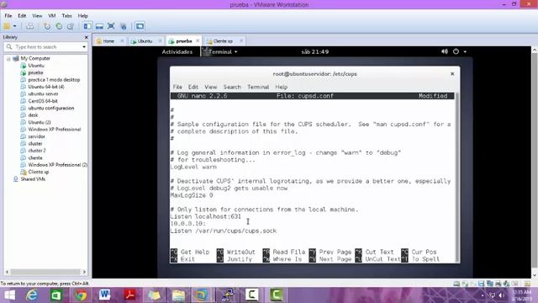Select Shared VMs in the library
538x303 pixels.
point(33,179)
